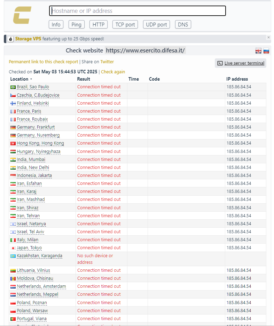Viewport: 274px width, 326px height.
Task: Sort results by Location column arrow
Action: pos(31,79)
